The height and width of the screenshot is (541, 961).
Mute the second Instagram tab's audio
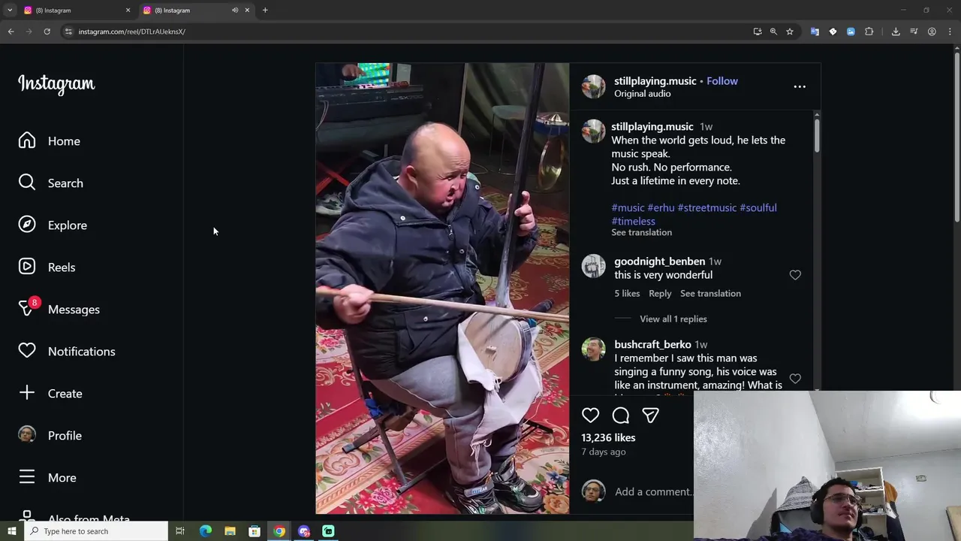(235, 11)
